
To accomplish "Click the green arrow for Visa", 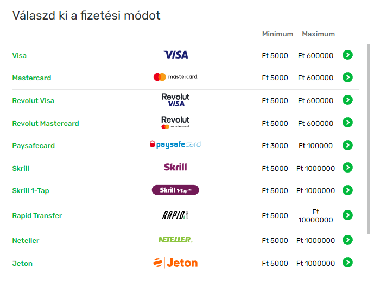I will tap(347, 55).
